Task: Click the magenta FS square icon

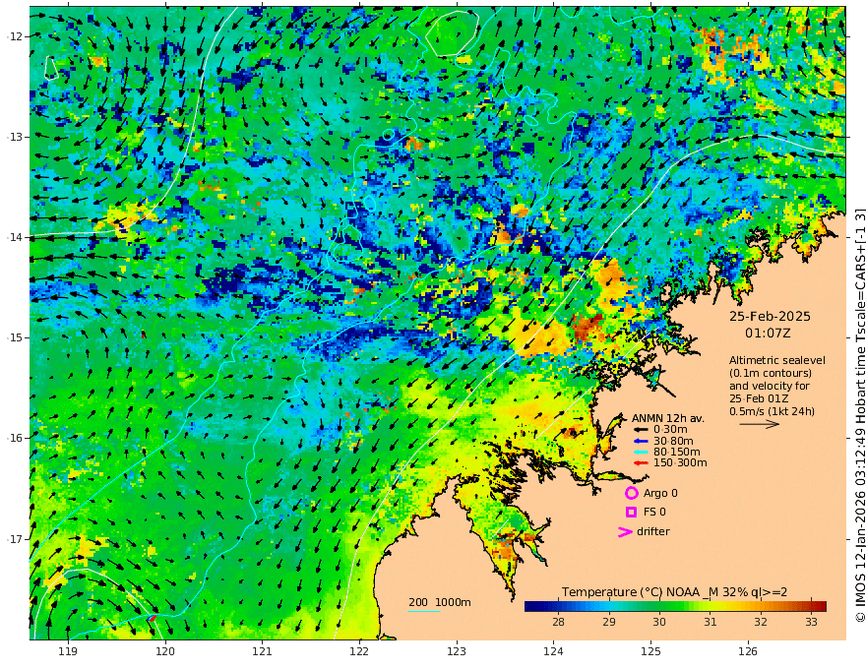Action: click(x=631, y=513)
